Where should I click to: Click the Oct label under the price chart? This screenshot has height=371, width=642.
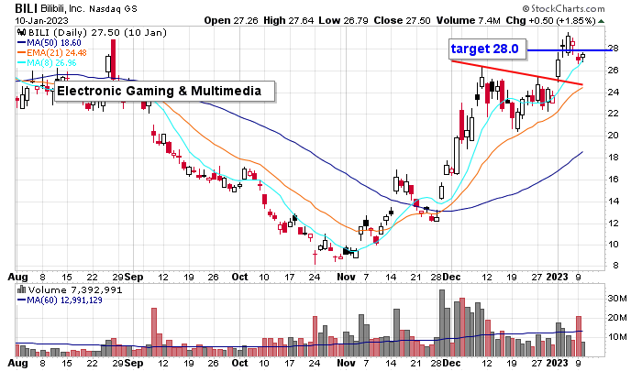coord(240,278)
